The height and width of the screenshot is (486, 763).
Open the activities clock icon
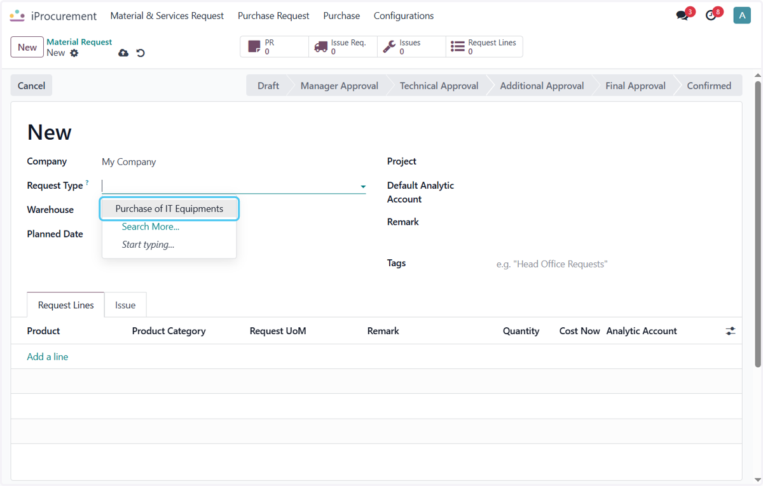711,16
